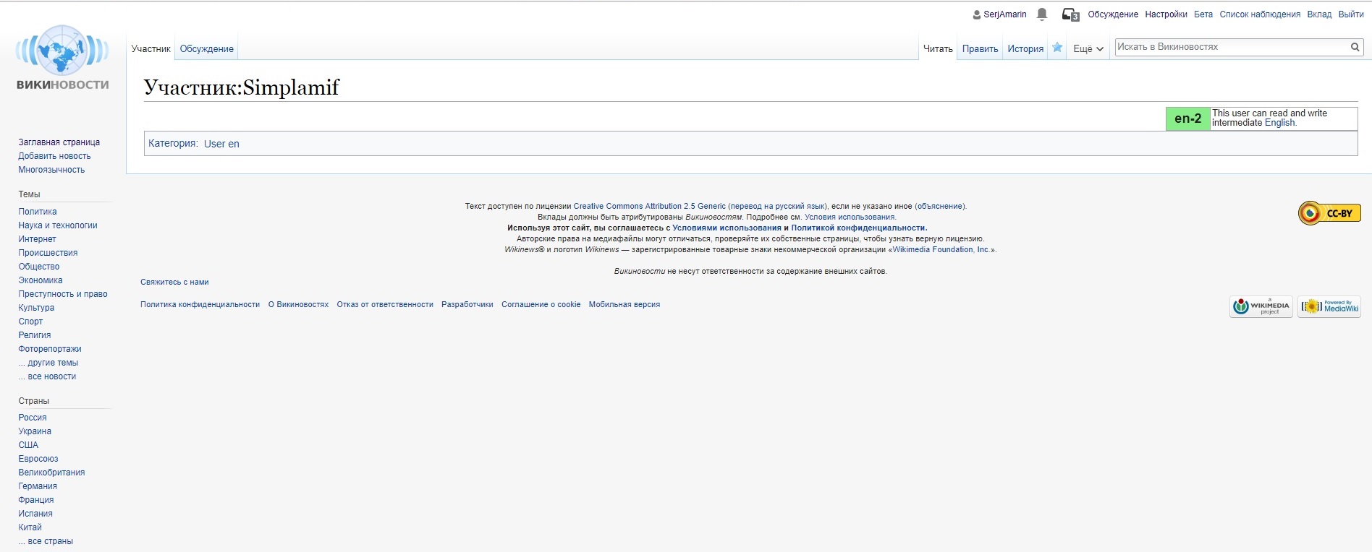Open Наука и технологии topic
Image resolution: width=1372 pixels, height=552 pixels.
click(58, 225)
